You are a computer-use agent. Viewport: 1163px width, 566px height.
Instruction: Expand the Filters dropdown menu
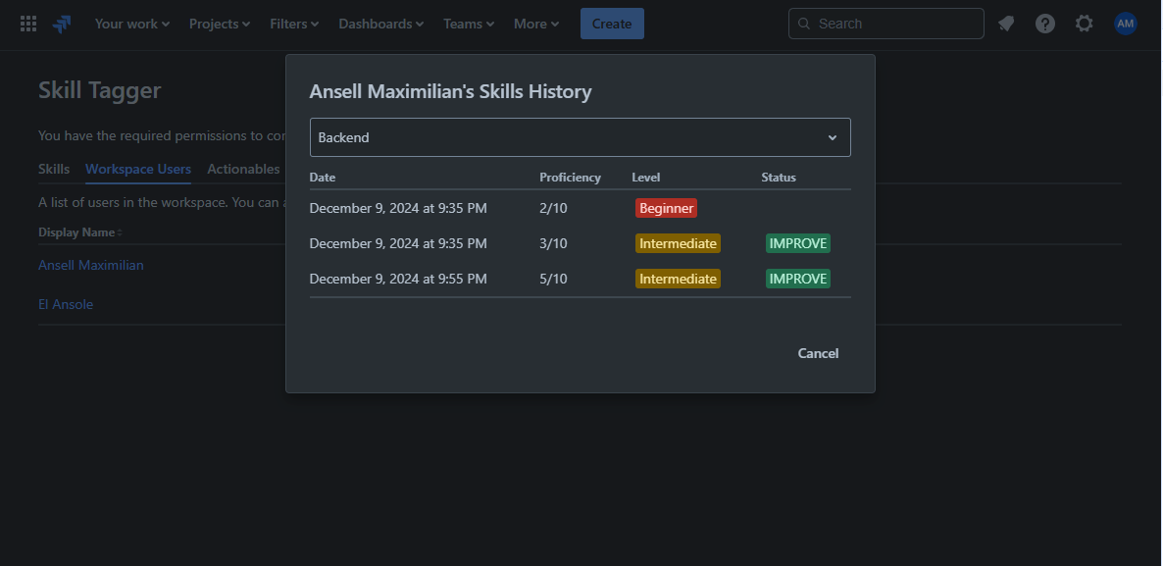coord(293,23)
